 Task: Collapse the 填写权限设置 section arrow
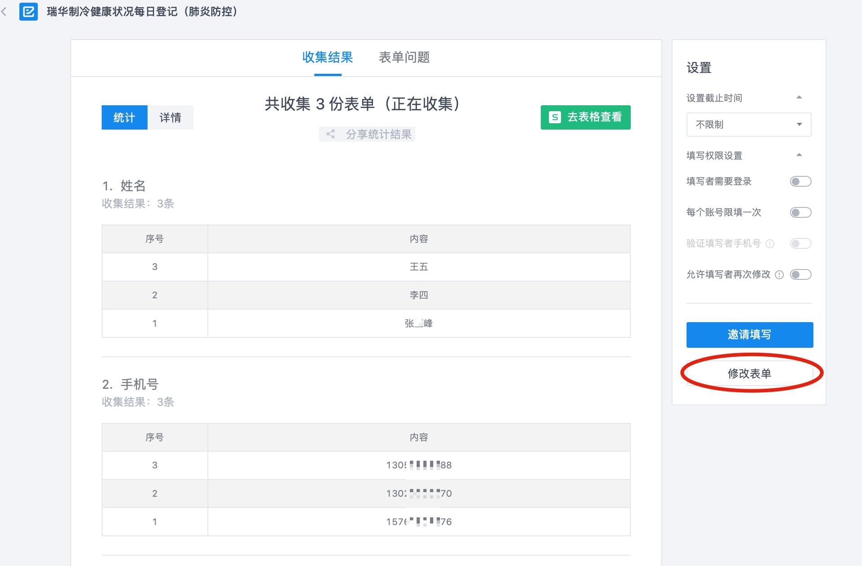799,155
